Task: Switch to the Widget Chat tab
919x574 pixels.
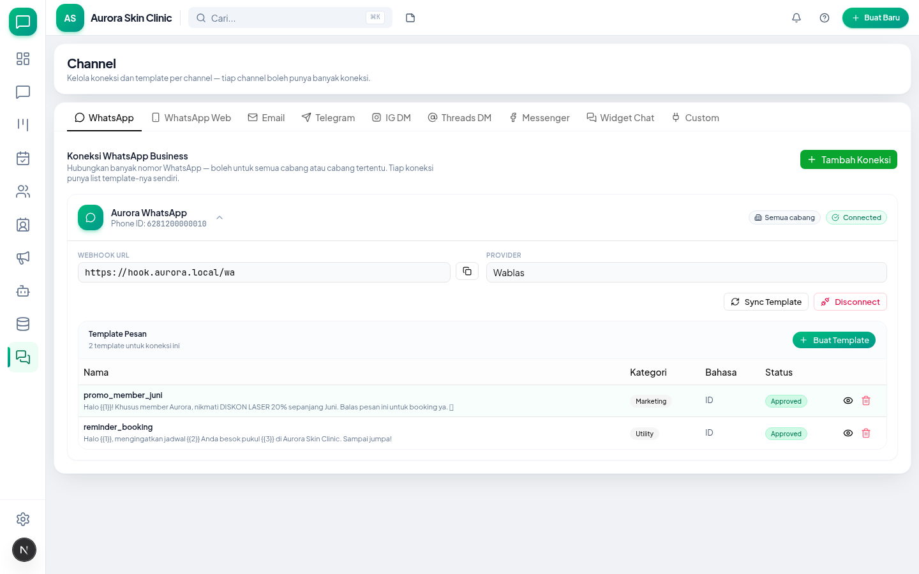Action: coord(620,117)
